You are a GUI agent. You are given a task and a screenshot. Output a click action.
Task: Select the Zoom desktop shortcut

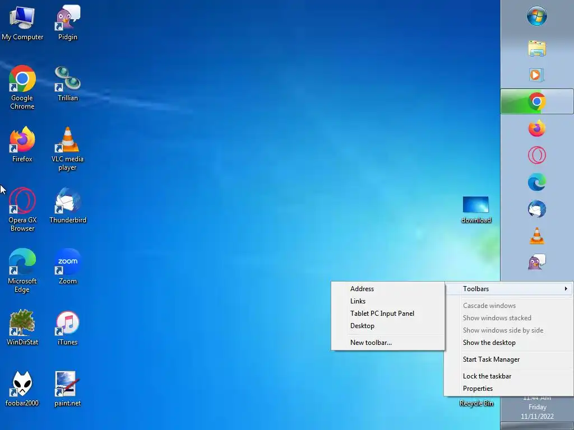(68, 266)
